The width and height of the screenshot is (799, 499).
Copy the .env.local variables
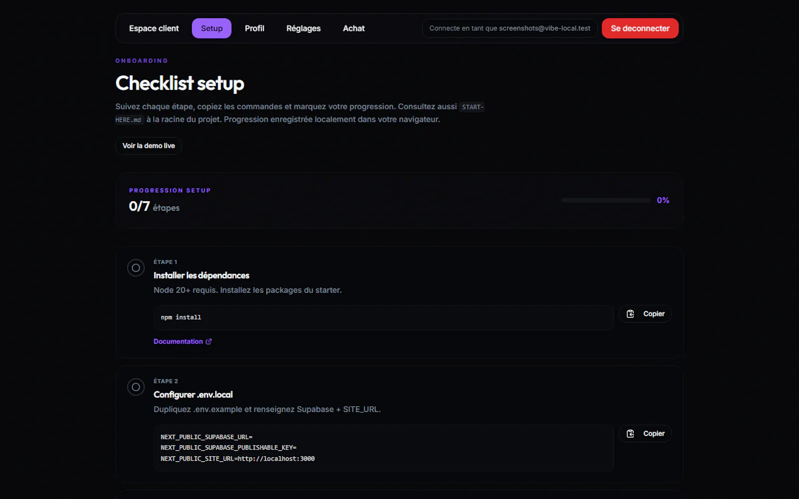(x=645, y=434)
